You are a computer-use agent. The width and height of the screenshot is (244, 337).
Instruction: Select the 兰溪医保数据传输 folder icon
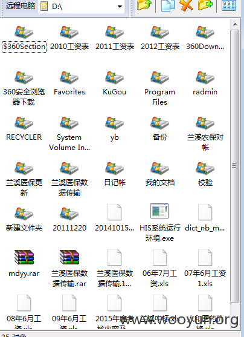tap(69, 168)
